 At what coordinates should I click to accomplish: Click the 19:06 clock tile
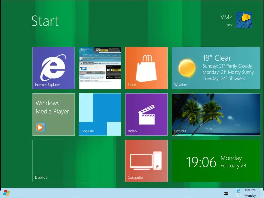(216, 161)
